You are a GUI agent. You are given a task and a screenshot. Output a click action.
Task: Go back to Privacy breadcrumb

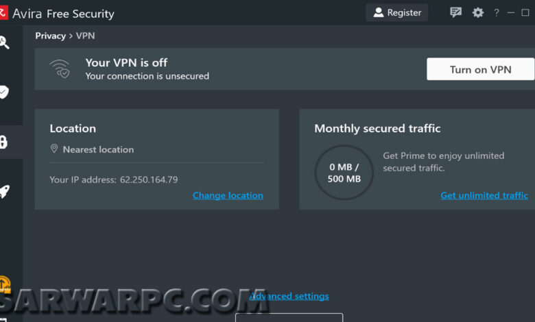(51, 36)
